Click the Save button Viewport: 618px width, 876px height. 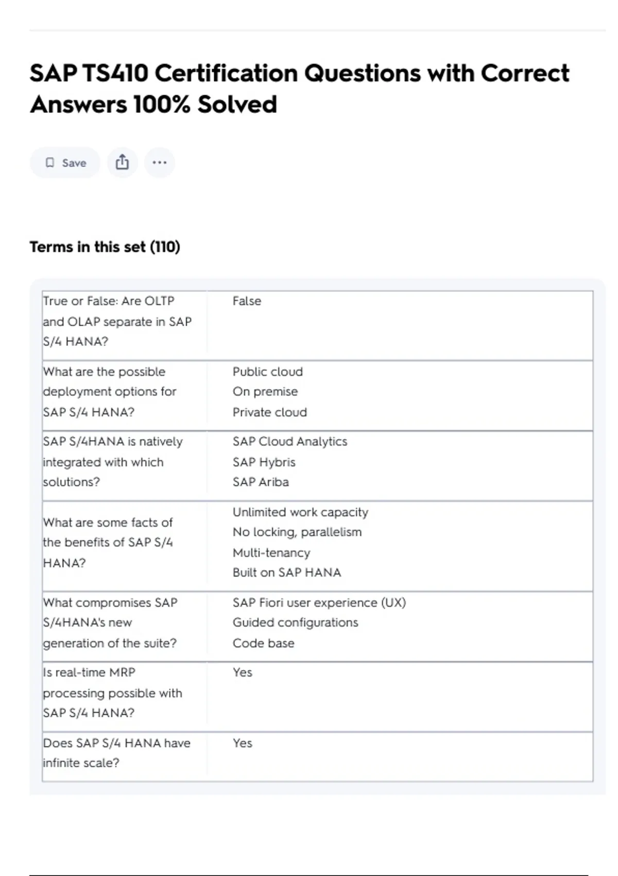[65, 163]
